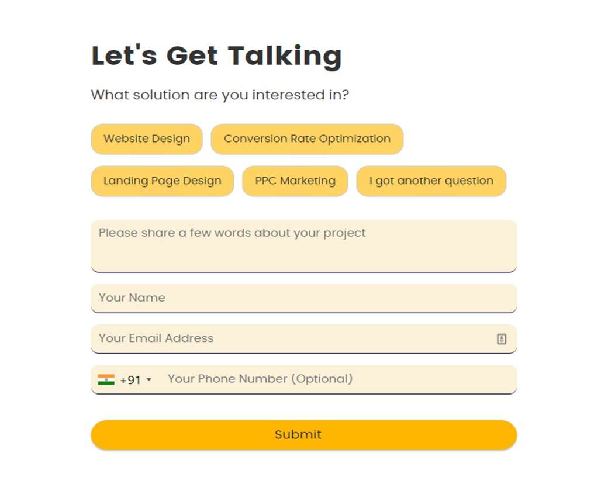This screenshot has height=477, width=608.
Task: Pick the PPC Marketing option
Action: click(295, 181)
